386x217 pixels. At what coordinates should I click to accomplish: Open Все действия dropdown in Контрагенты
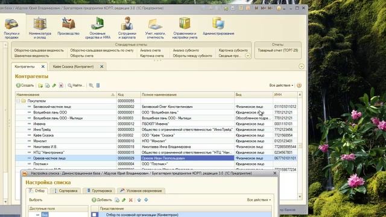click(x=281, y=86)
